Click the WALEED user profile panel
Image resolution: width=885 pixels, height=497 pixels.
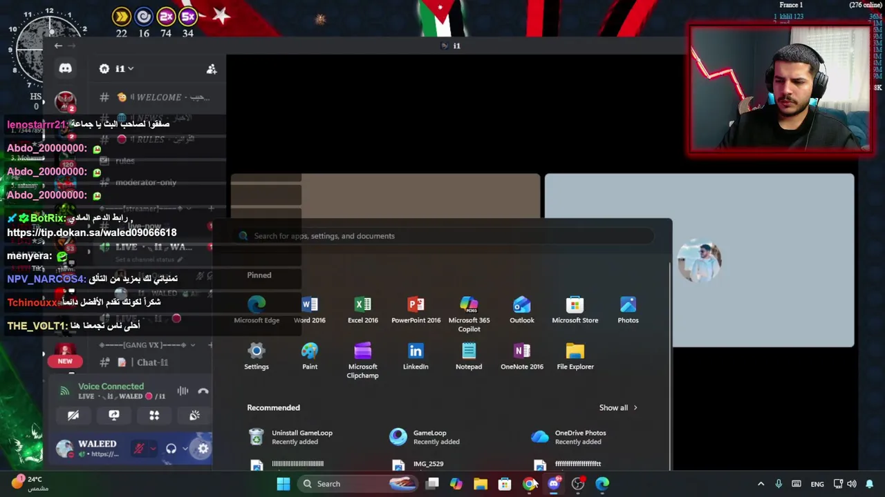[90, 449]
